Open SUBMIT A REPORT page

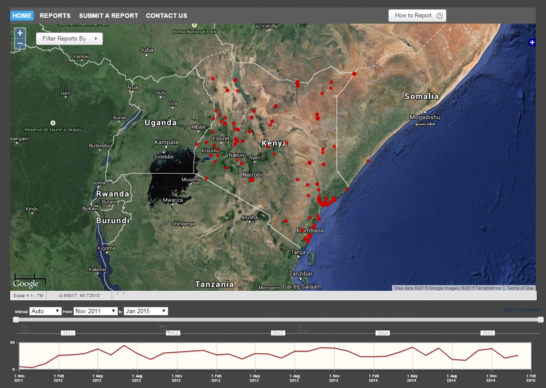(x=109, y=16)
